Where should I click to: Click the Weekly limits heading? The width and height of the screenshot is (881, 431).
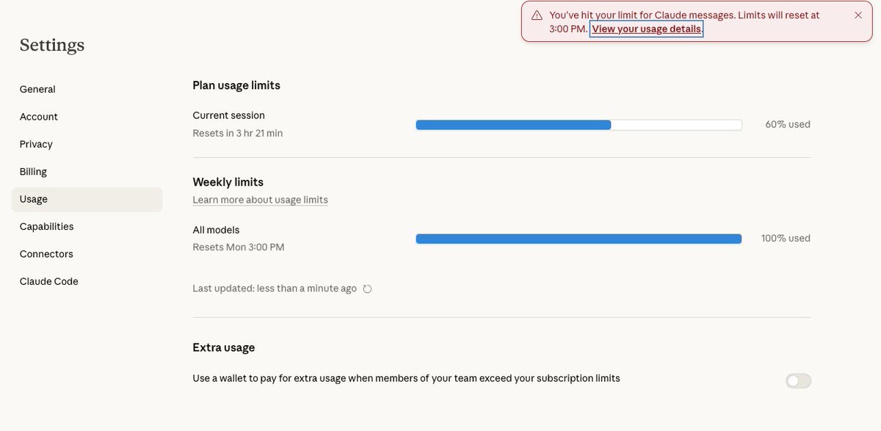[x=228, y=182]
